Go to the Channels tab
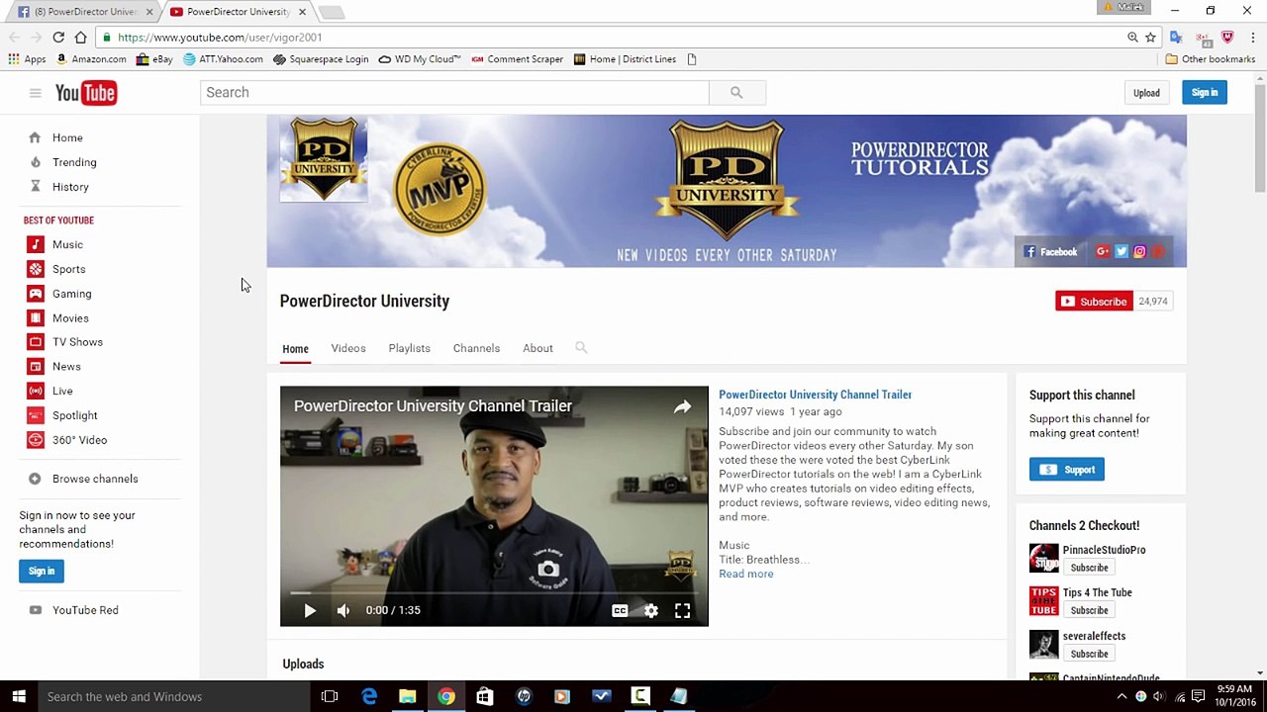The height and width of the screenshot is (712, 1267). point(476,348)
